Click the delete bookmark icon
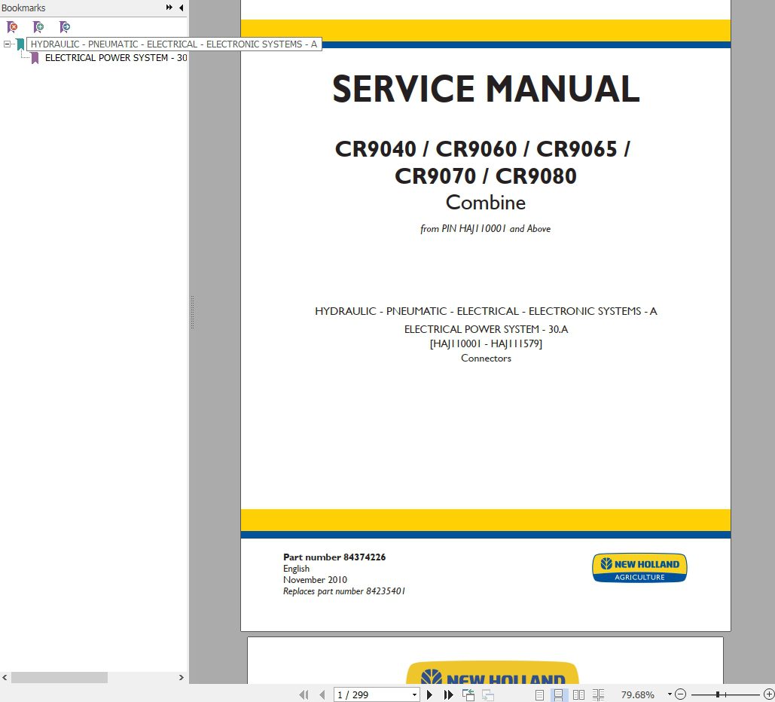Viewport: 775px width, 702px height. 12,26
